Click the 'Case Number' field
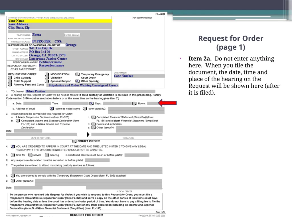Viewport: 292px width, 219px height. pos(139,76)
